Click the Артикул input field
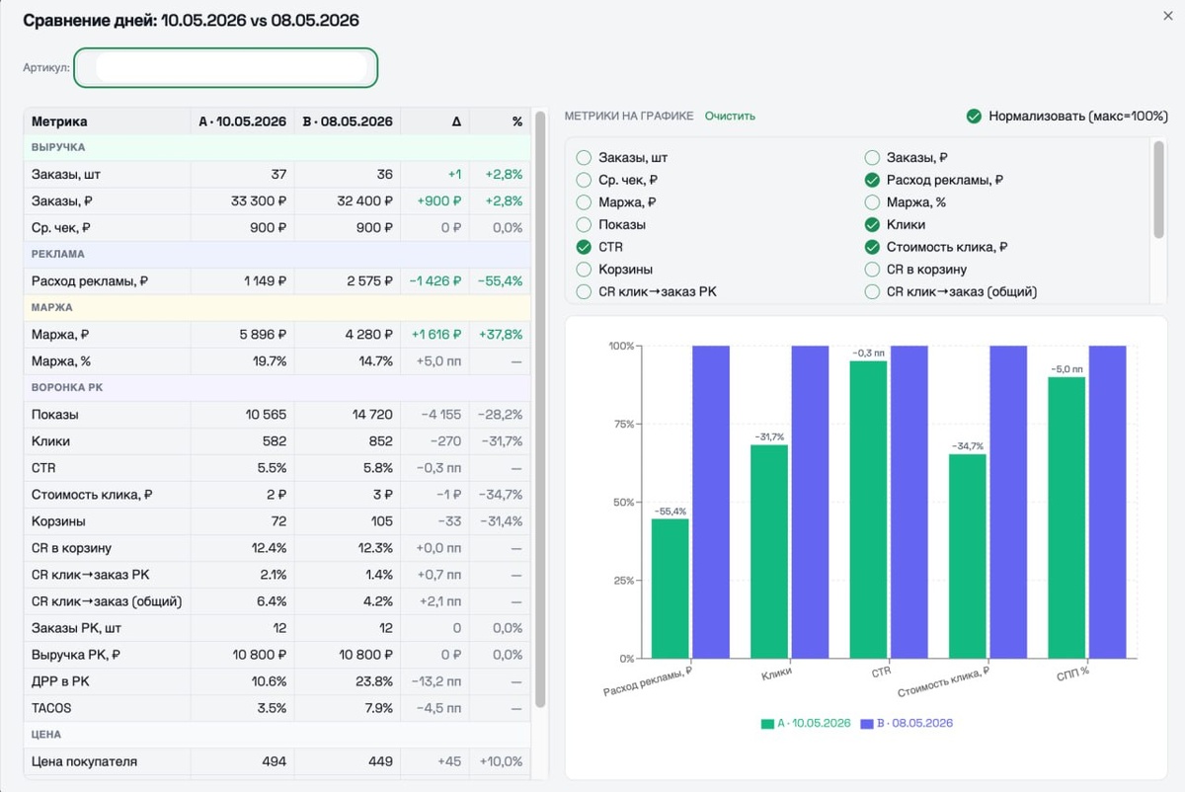Viewport: 1185px width, 792px height. (226, 68)
